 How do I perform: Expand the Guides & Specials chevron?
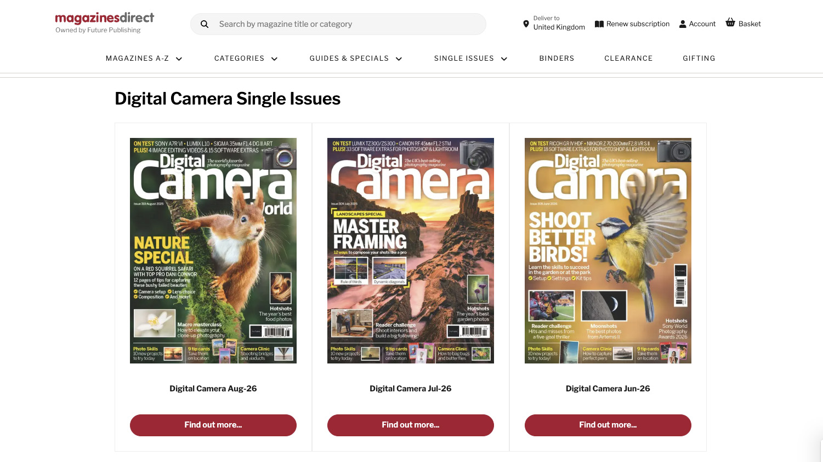(x=399, y=59)
